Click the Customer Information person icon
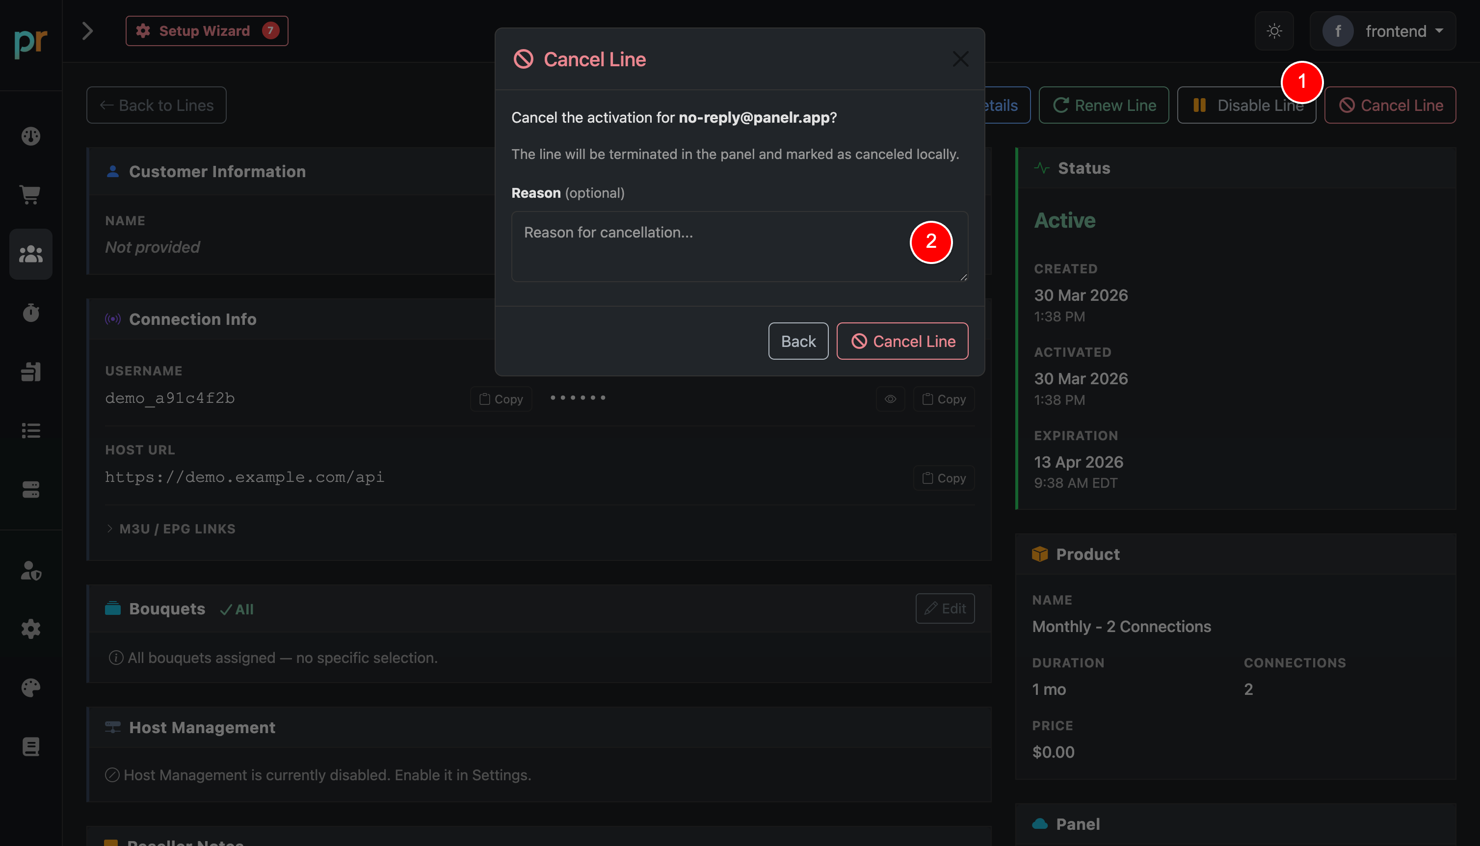This screenshot has width=1480, height=846. (x=113, y=171)
